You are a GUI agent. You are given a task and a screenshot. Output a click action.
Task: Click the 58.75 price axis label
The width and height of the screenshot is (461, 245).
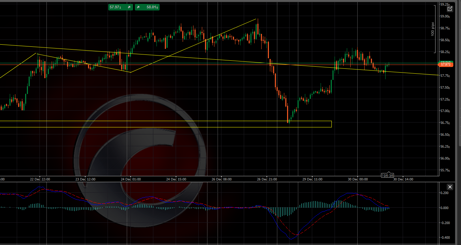(445, 28)
